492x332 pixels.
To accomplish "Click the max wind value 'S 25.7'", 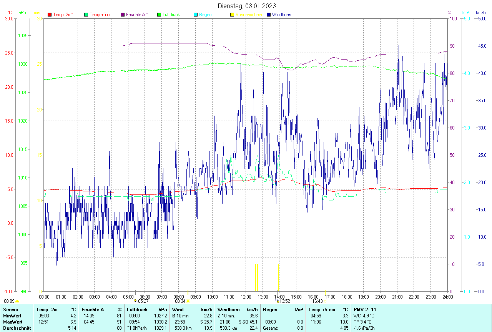I will 206,322.
